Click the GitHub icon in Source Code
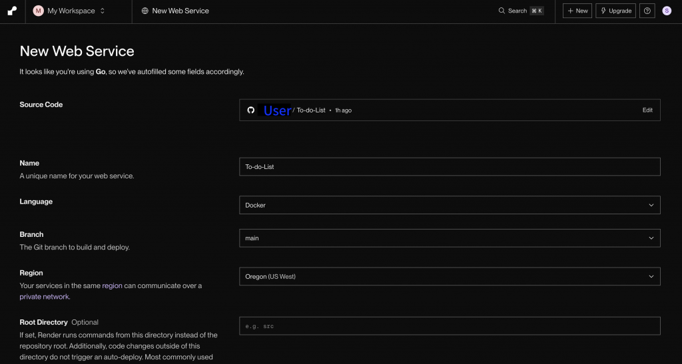The width and height of the screenshot is (682, 364). point(251,110)
